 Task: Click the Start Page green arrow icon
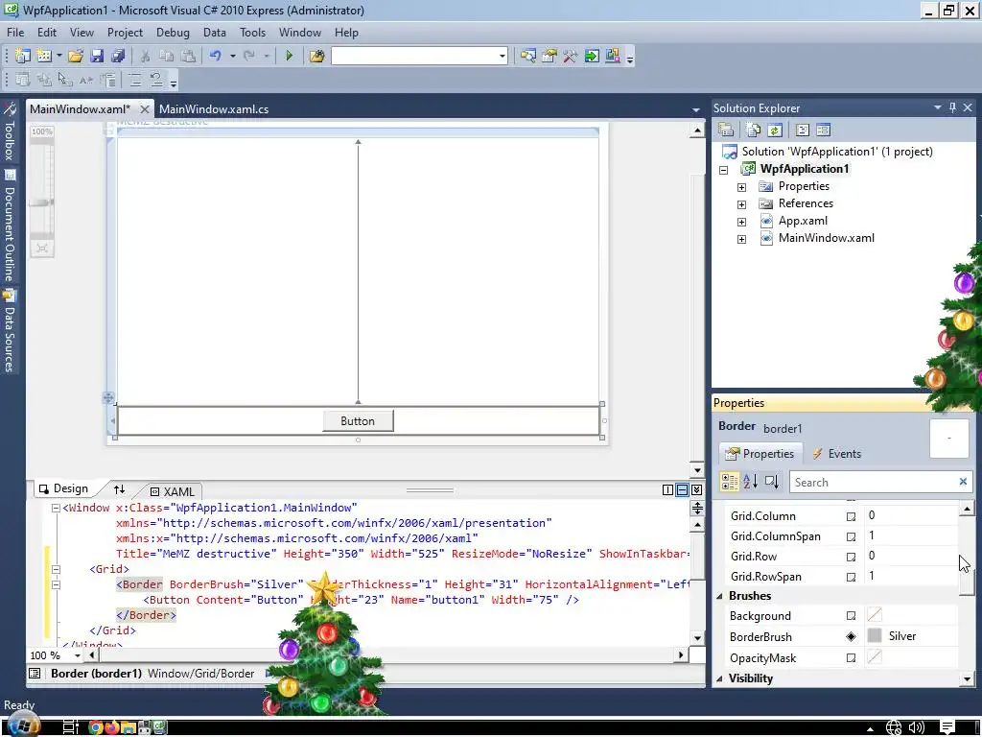591,56
